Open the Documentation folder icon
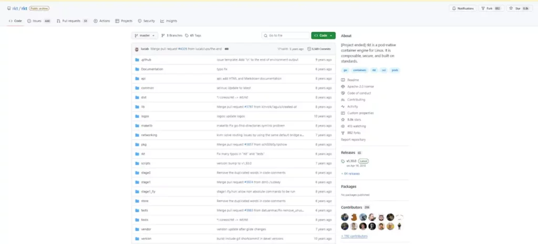Viewport: 538px width, 244px height. click(137, 69)
